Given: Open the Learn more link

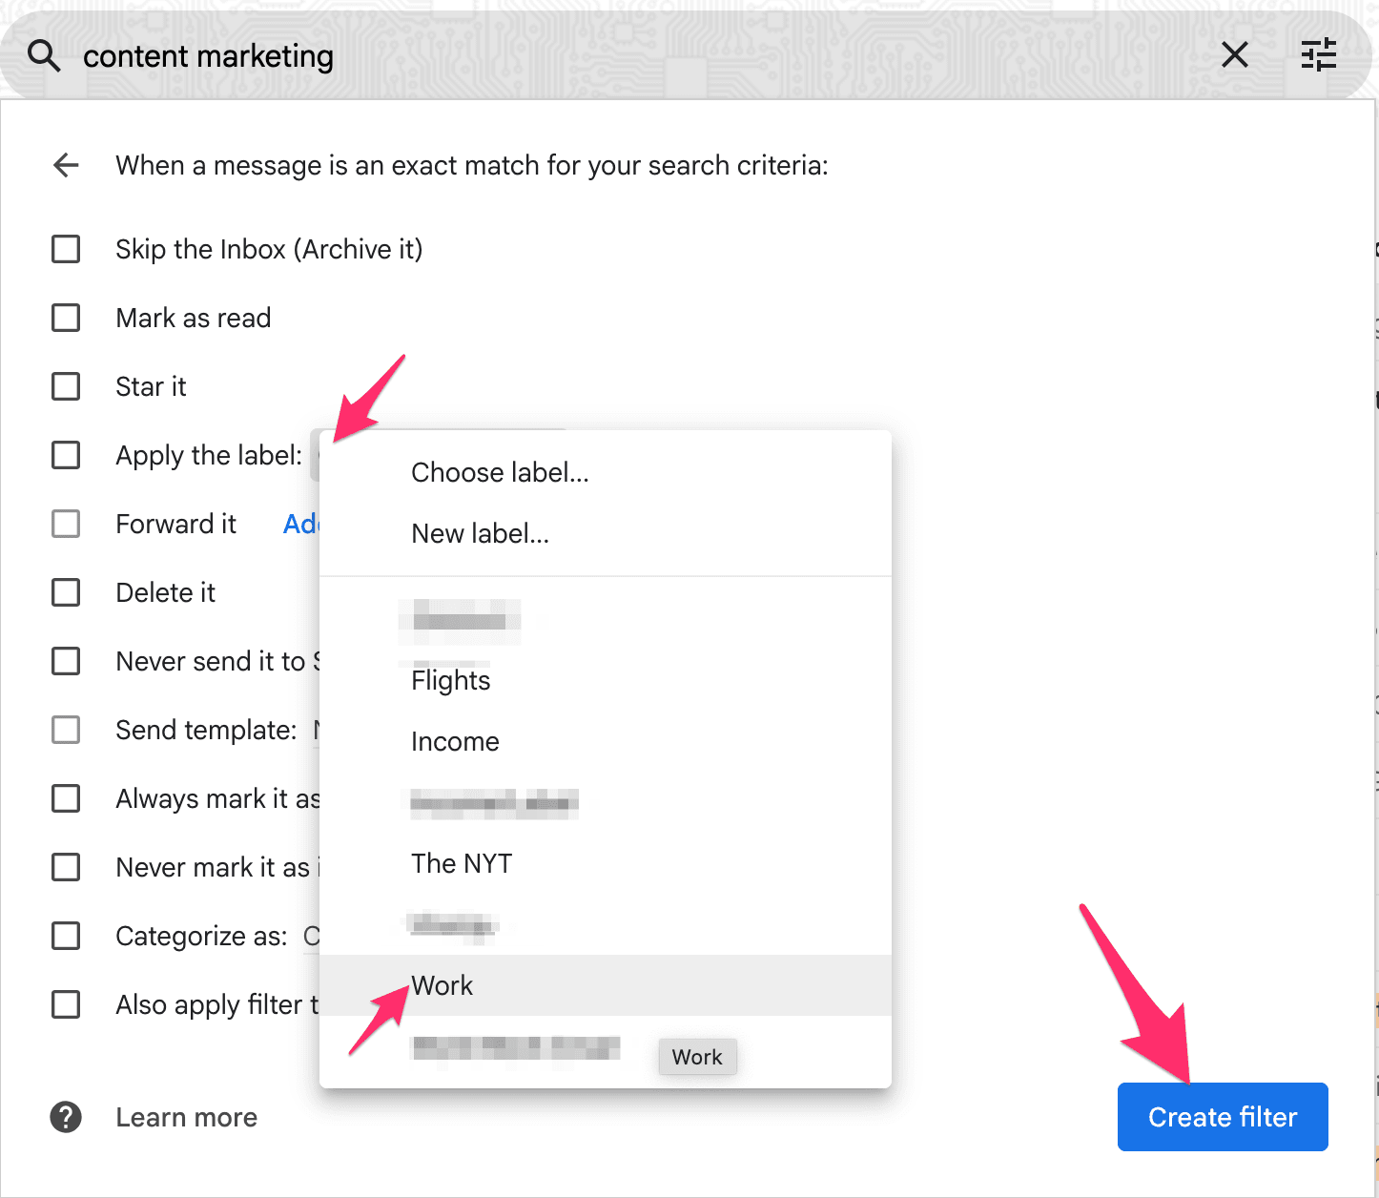Looking at the screenshot, I should 186,1117.
